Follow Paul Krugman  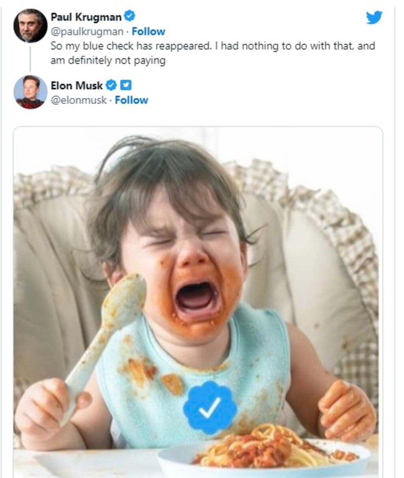[148, 32]
